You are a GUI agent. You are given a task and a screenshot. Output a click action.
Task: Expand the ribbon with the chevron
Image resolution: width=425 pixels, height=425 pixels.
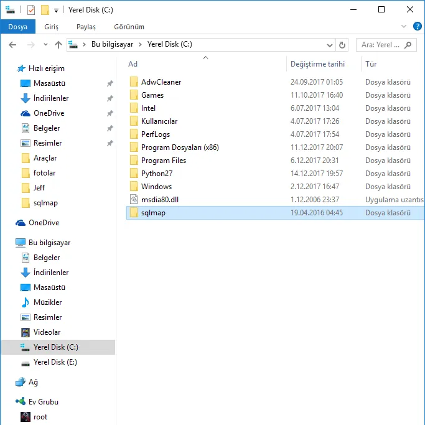click(404, 26)
